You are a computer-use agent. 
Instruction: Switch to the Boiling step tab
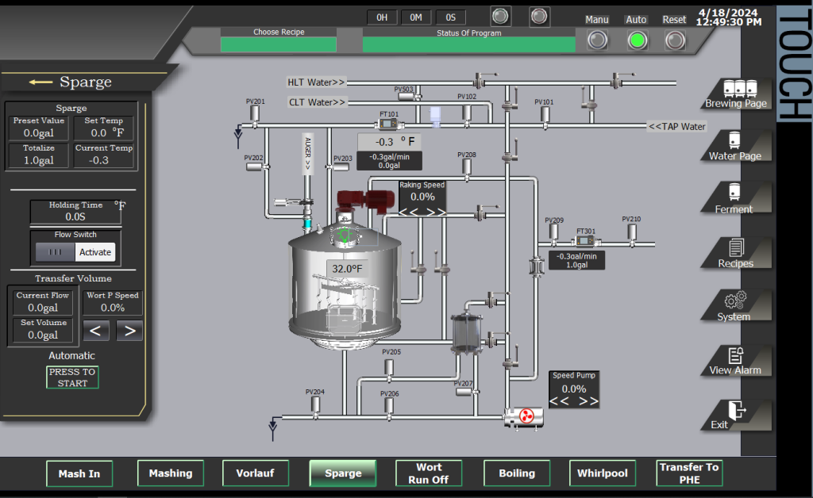tap(517, 473)
